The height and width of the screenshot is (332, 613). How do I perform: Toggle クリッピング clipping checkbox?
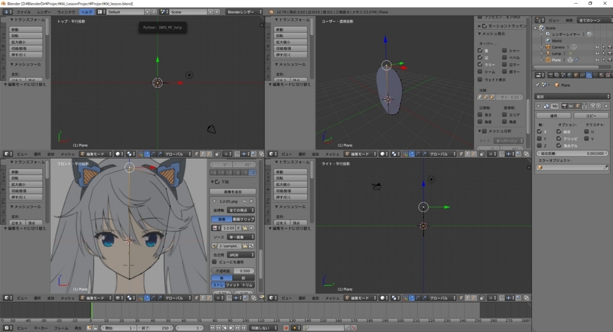click(559, 139)
